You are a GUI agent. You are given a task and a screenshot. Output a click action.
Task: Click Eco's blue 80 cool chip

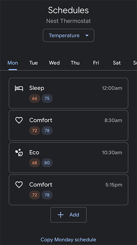[47, 163]
